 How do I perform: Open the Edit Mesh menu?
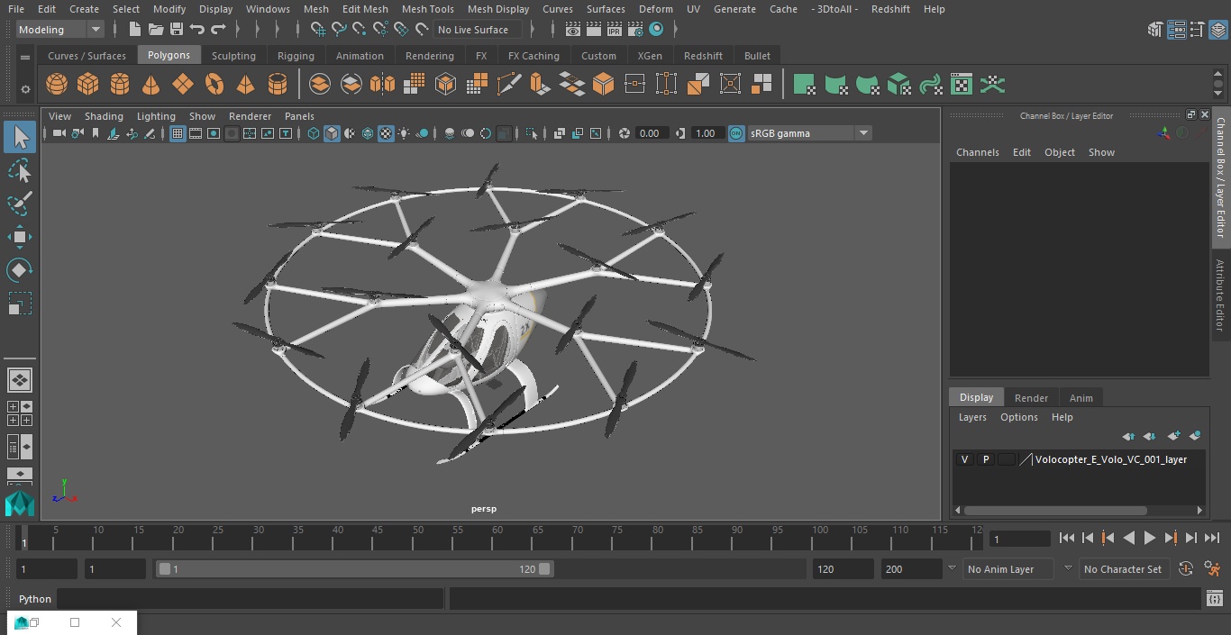coord(365,9)
